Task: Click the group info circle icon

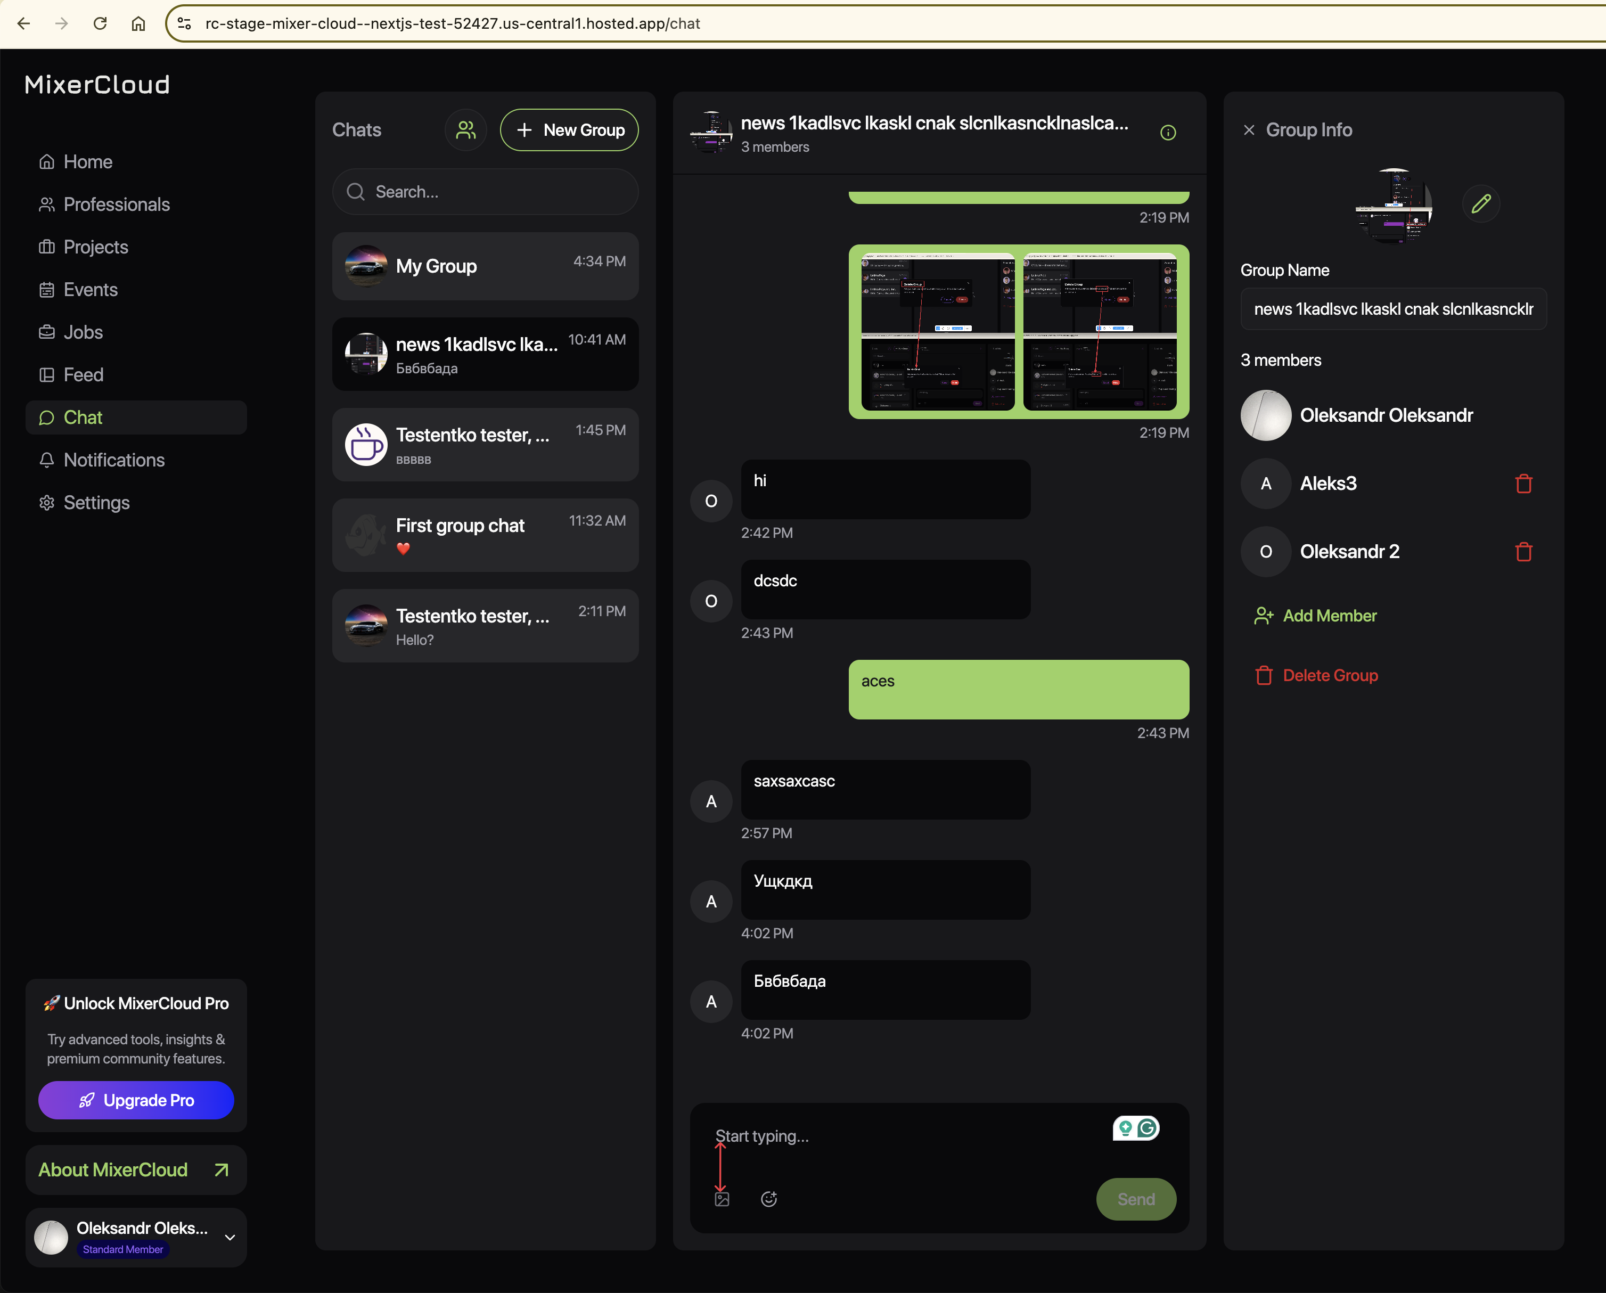Action: pos(1167,133)
